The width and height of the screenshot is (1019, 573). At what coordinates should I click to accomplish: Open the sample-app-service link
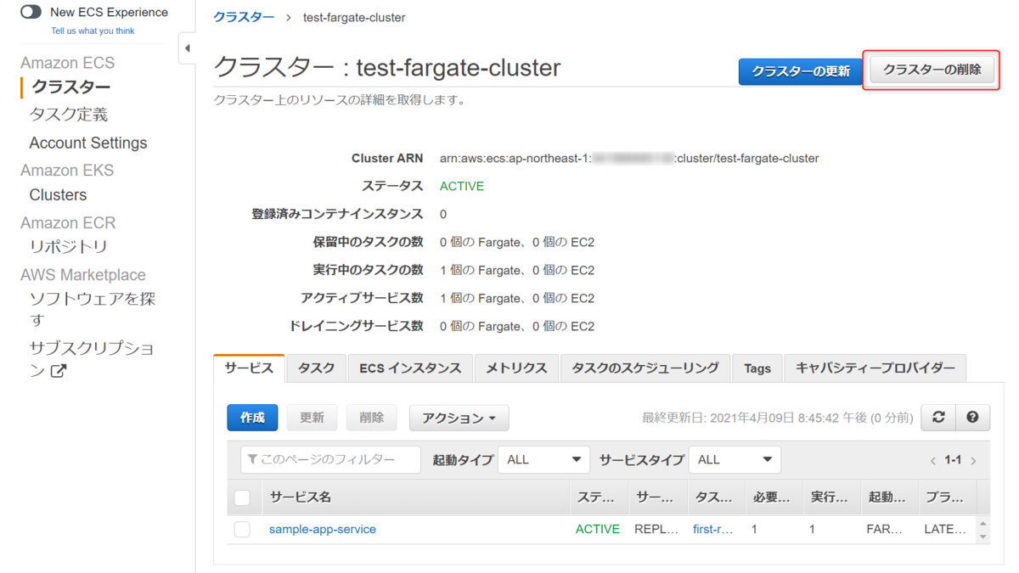tap(322, 529)
